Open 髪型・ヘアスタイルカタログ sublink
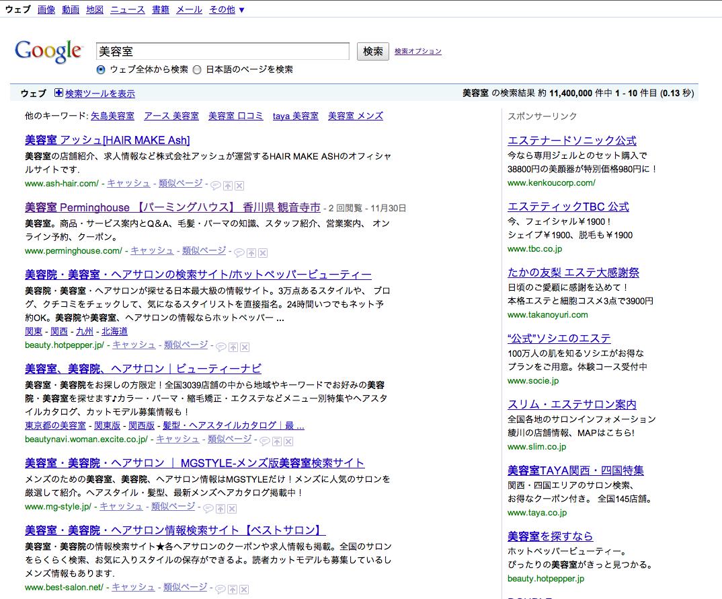This screenshot has width=722, height=599. 233,425
